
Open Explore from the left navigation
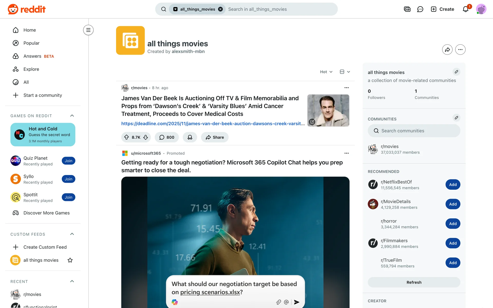point(31,69)
